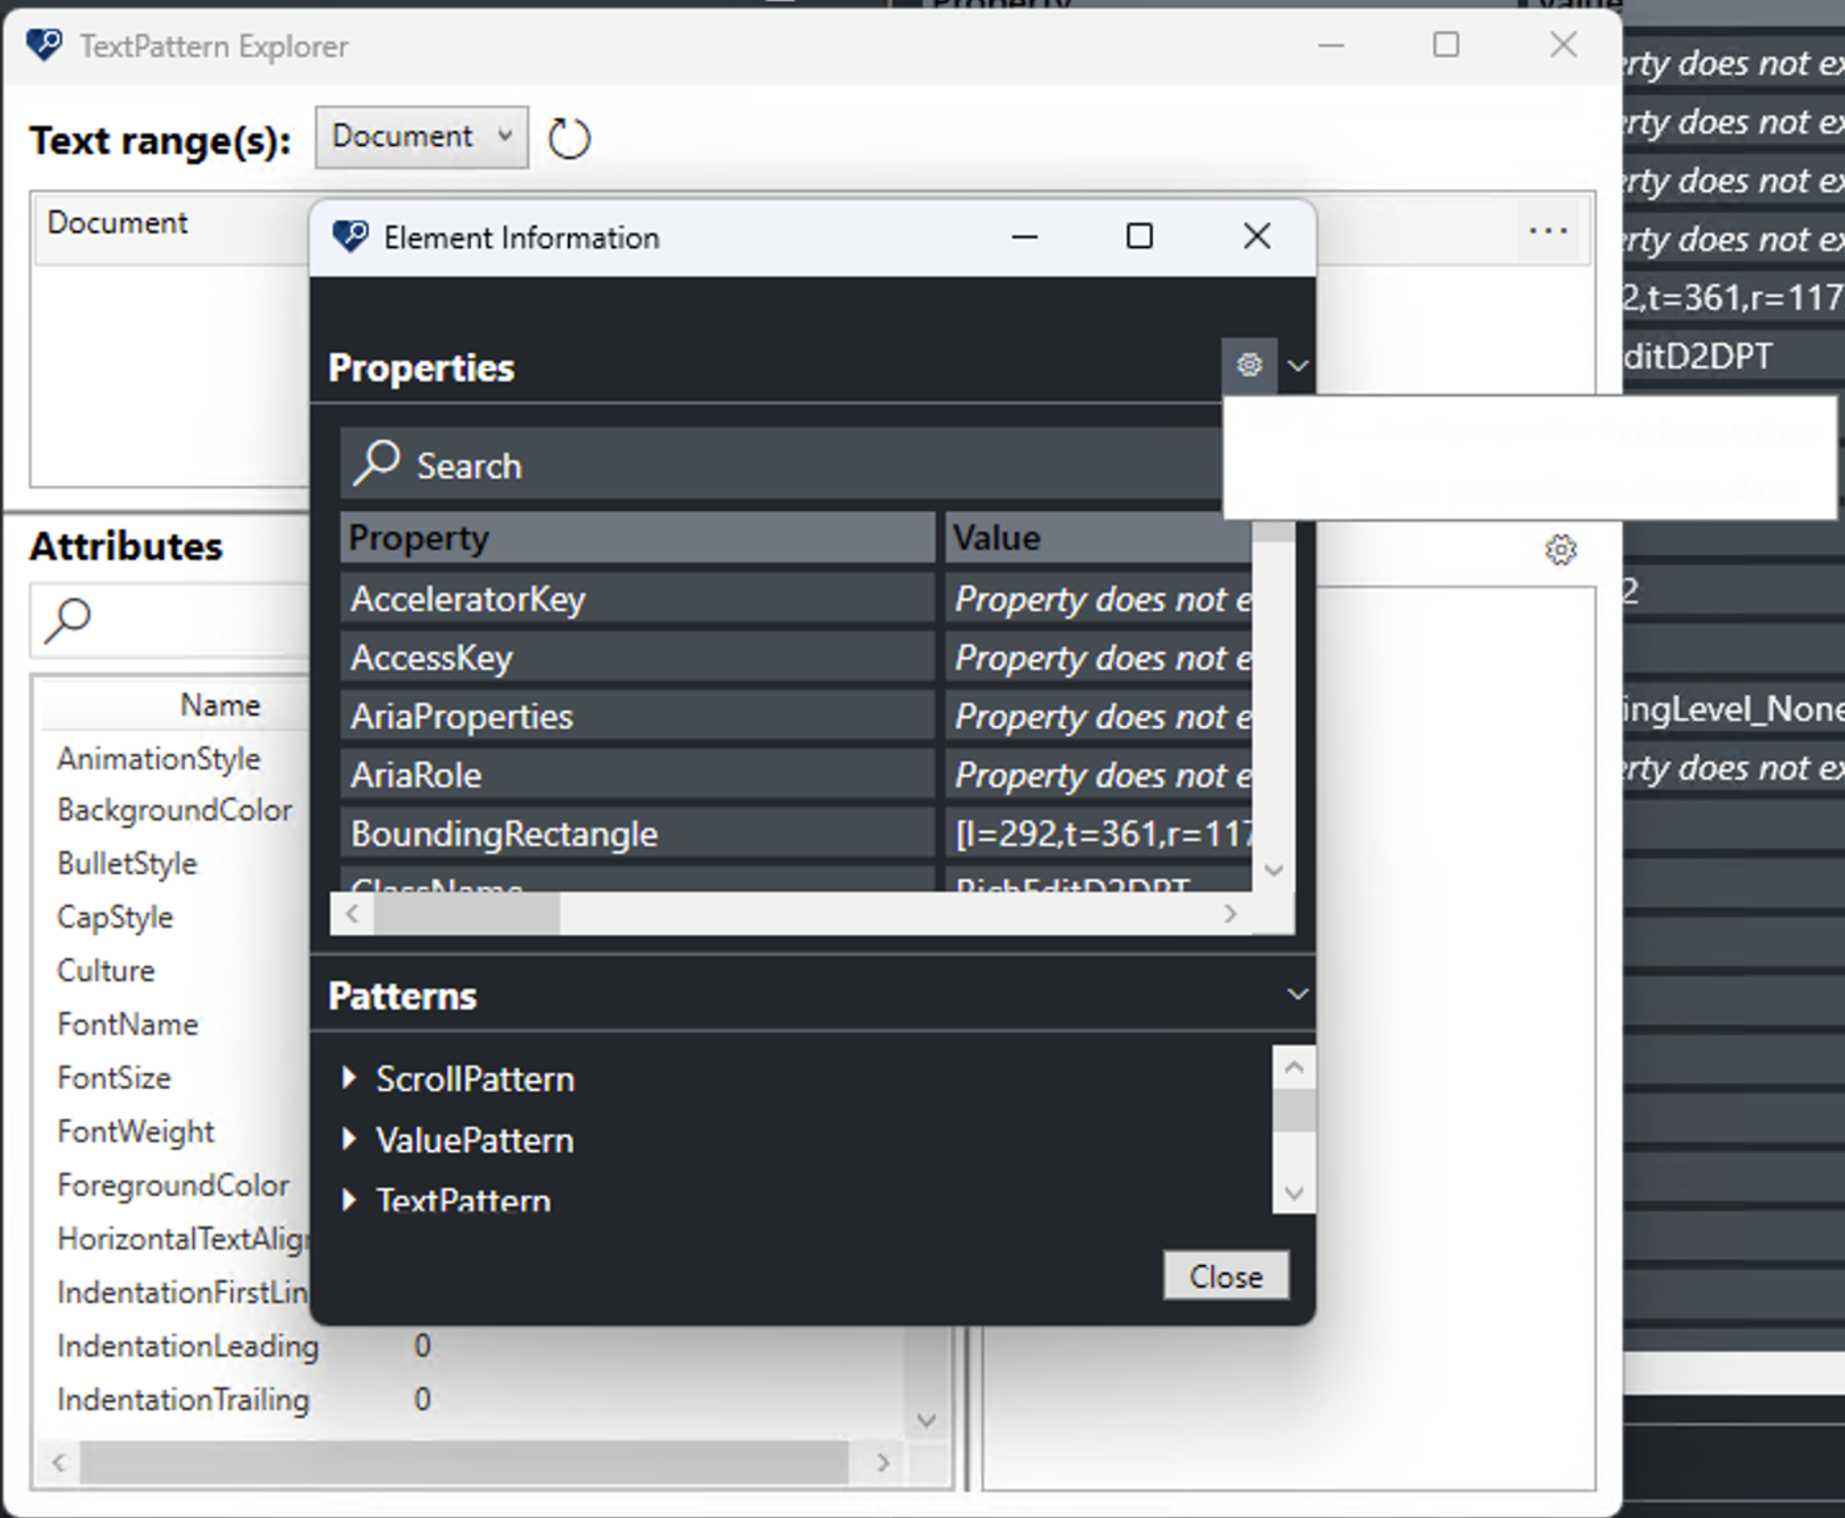The height and width of the screenshot is (1518, 1845).
Task: Open the chevron next to the Properties gear
Action: [1296, 366]
